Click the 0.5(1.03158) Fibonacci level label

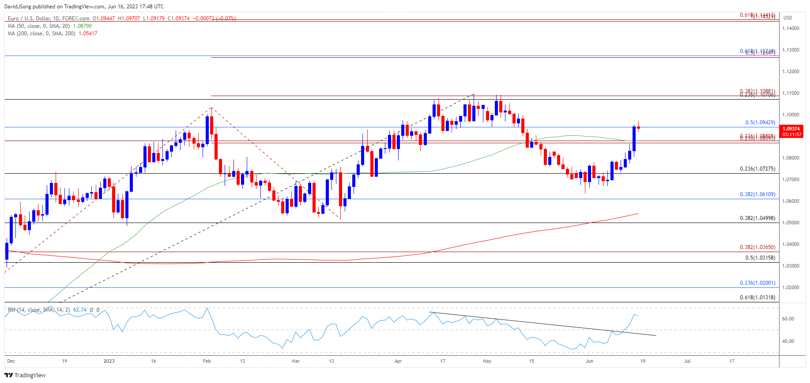tap(760, 258)
